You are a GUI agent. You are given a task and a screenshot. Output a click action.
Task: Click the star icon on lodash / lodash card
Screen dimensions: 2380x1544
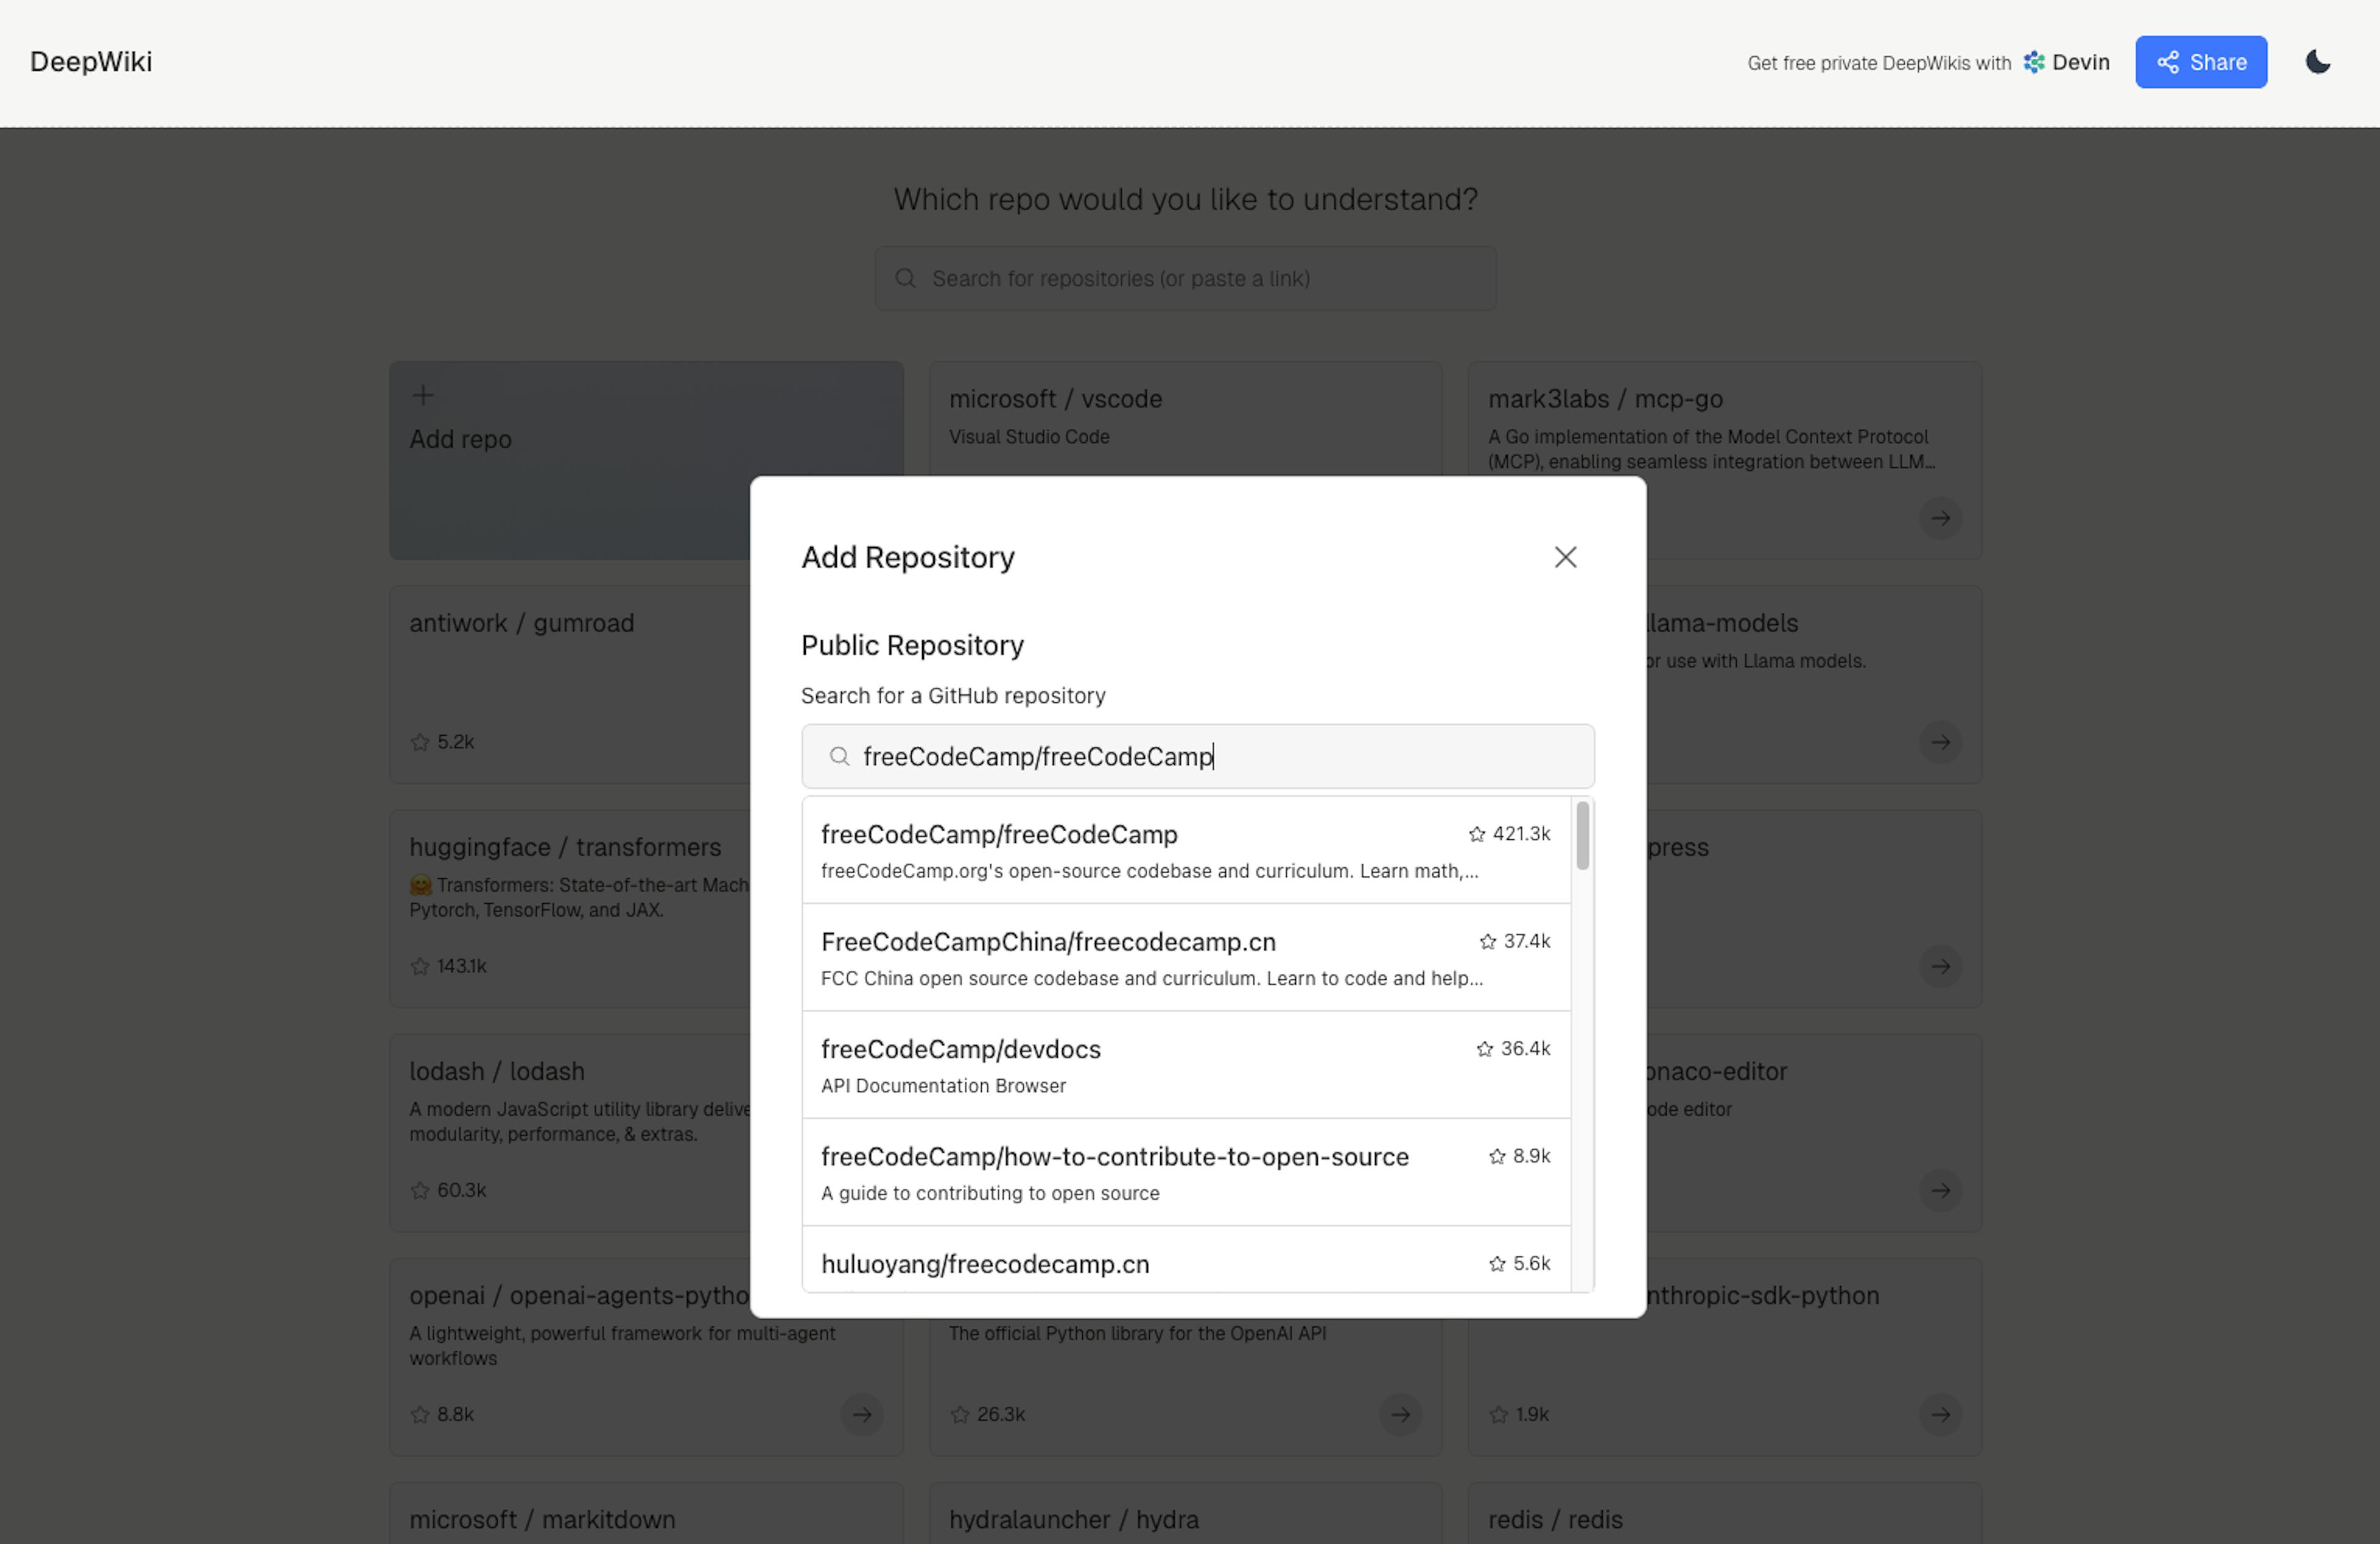click(419, 1190)
